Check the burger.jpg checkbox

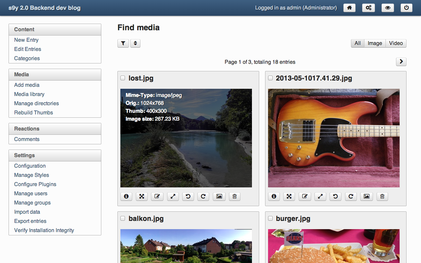coord(270,219)
